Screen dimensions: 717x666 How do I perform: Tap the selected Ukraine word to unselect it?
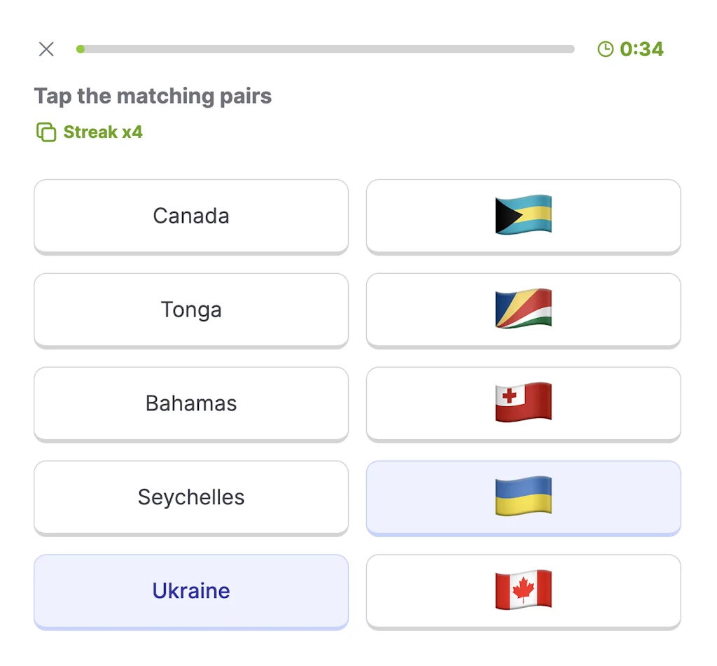tap(190, 592)
